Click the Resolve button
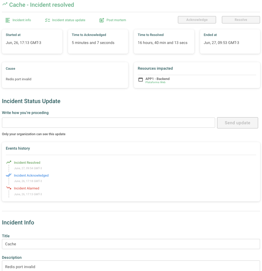The width and height of the screenshot is (262, 271). 241,20
